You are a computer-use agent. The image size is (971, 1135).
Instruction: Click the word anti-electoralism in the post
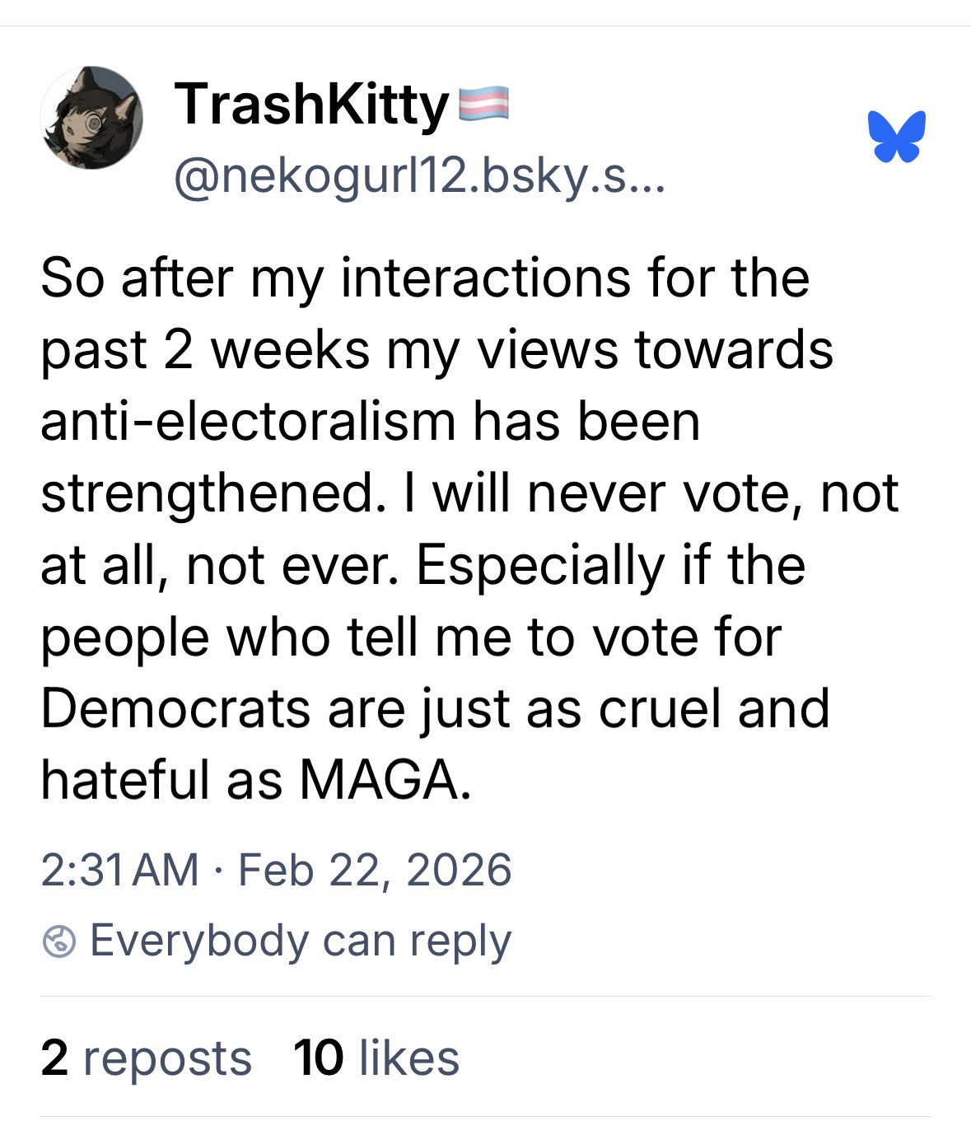click(248, 422)
